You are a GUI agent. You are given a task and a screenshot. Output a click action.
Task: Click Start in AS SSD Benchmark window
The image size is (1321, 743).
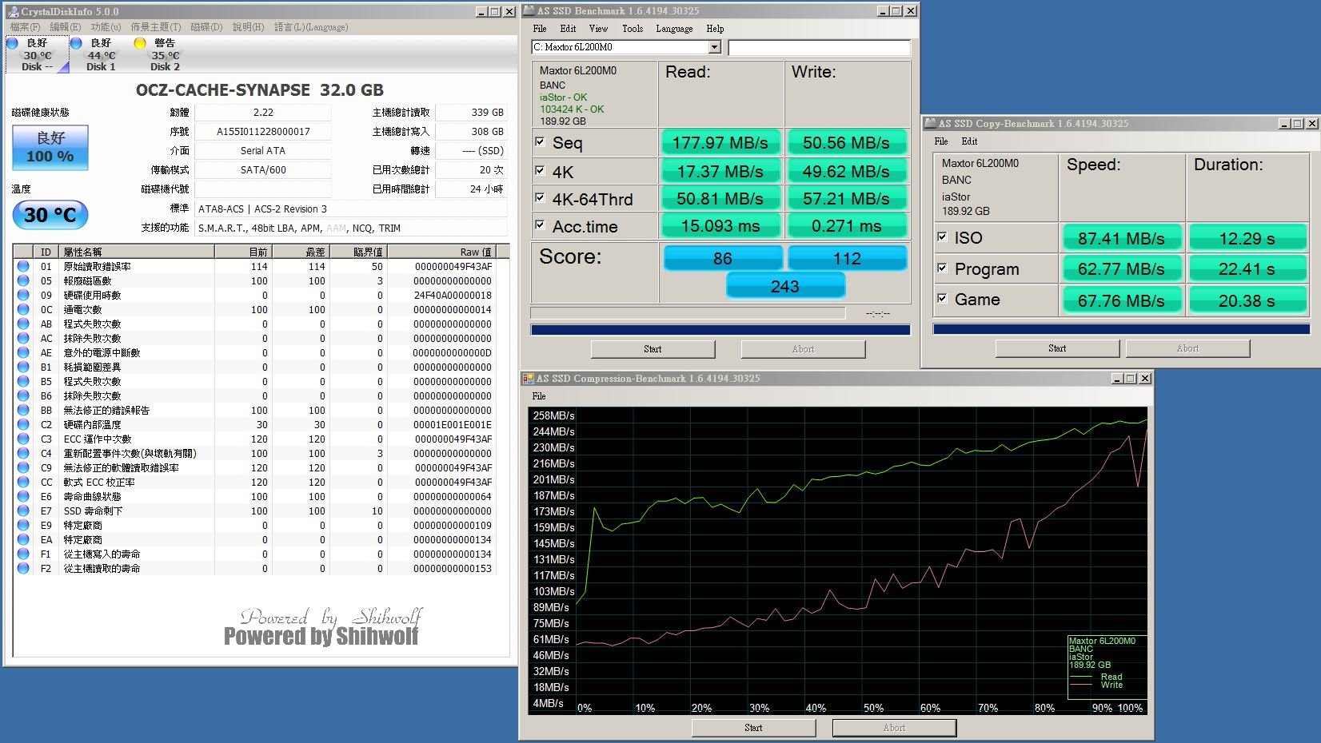pyautogui.click(x=653, y=349)
